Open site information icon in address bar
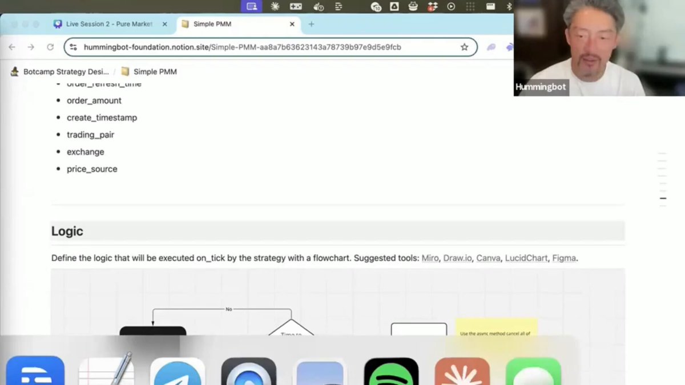 pos(73,47)
